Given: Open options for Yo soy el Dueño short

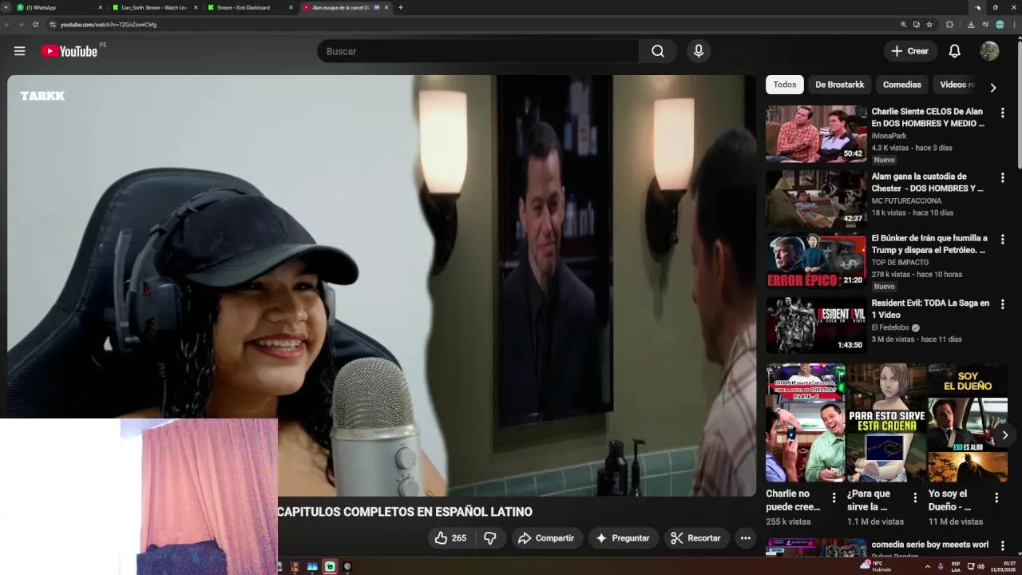Looking at the screenshot, I should 996,498.
